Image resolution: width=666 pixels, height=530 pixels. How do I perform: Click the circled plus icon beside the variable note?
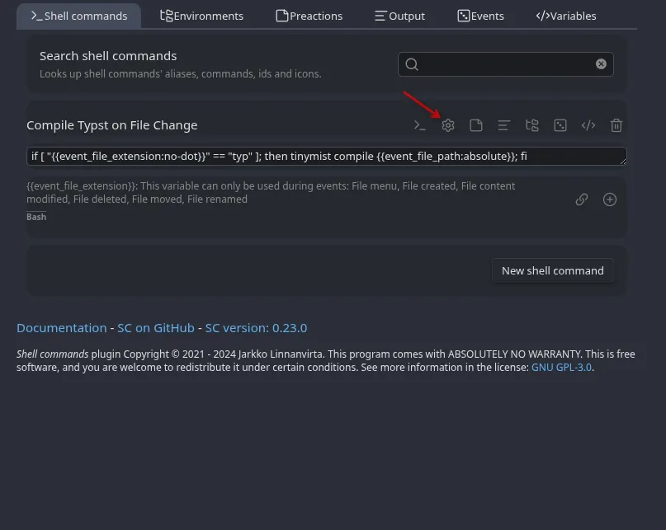(x=609, y=199)
